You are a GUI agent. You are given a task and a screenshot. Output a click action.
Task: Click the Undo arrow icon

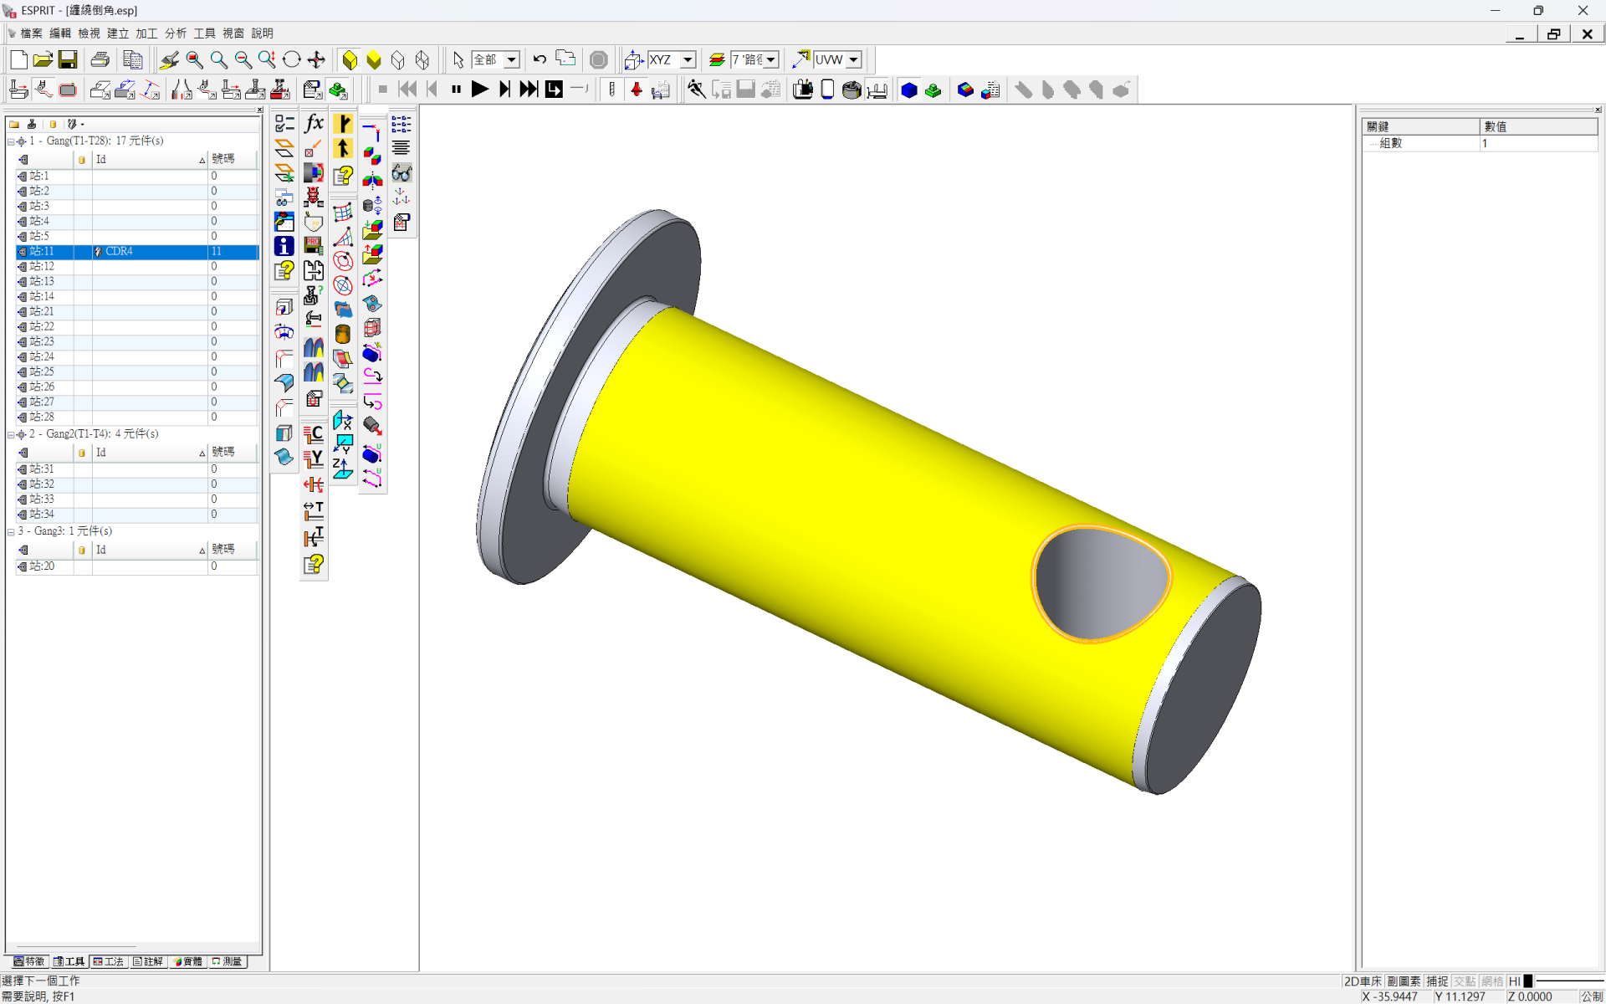(540, 59)
